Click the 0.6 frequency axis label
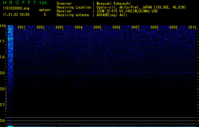The image size is (199, 127). point(3,121)
